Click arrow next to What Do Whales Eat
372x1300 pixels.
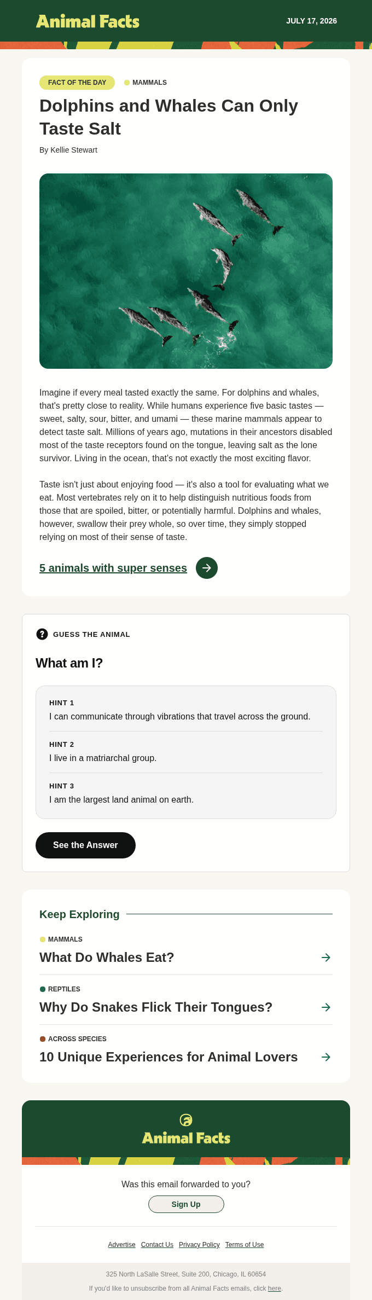click(x=326, y=957)
